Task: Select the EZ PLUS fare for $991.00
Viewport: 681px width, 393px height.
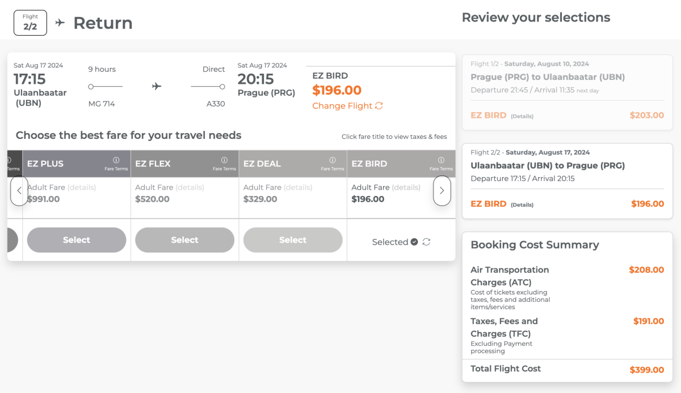Action: (77, 240)
